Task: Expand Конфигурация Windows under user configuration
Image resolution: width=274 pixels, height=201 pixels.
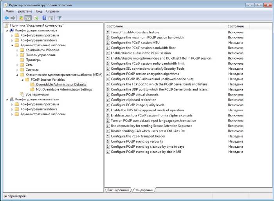Action: tap(12, 109)
